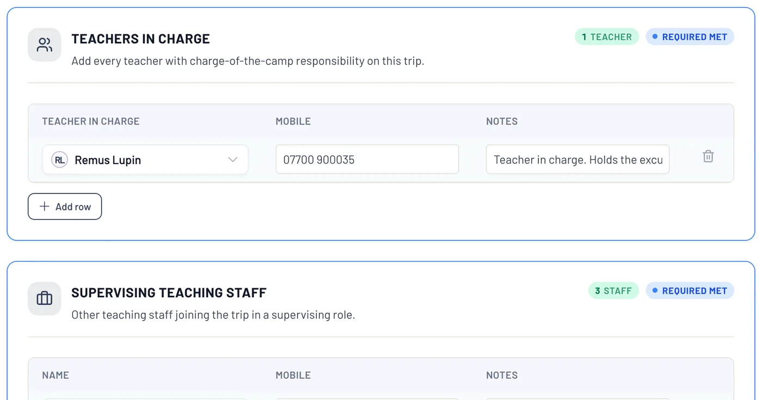Click the Mobile column header in Staff table

293,375
